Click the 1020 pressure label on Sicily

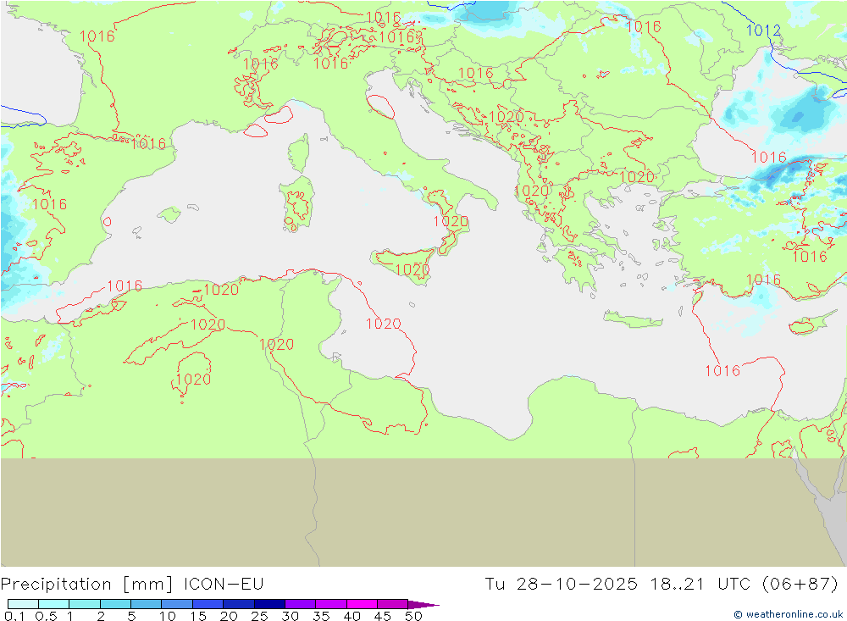click(x=412, y=269)
